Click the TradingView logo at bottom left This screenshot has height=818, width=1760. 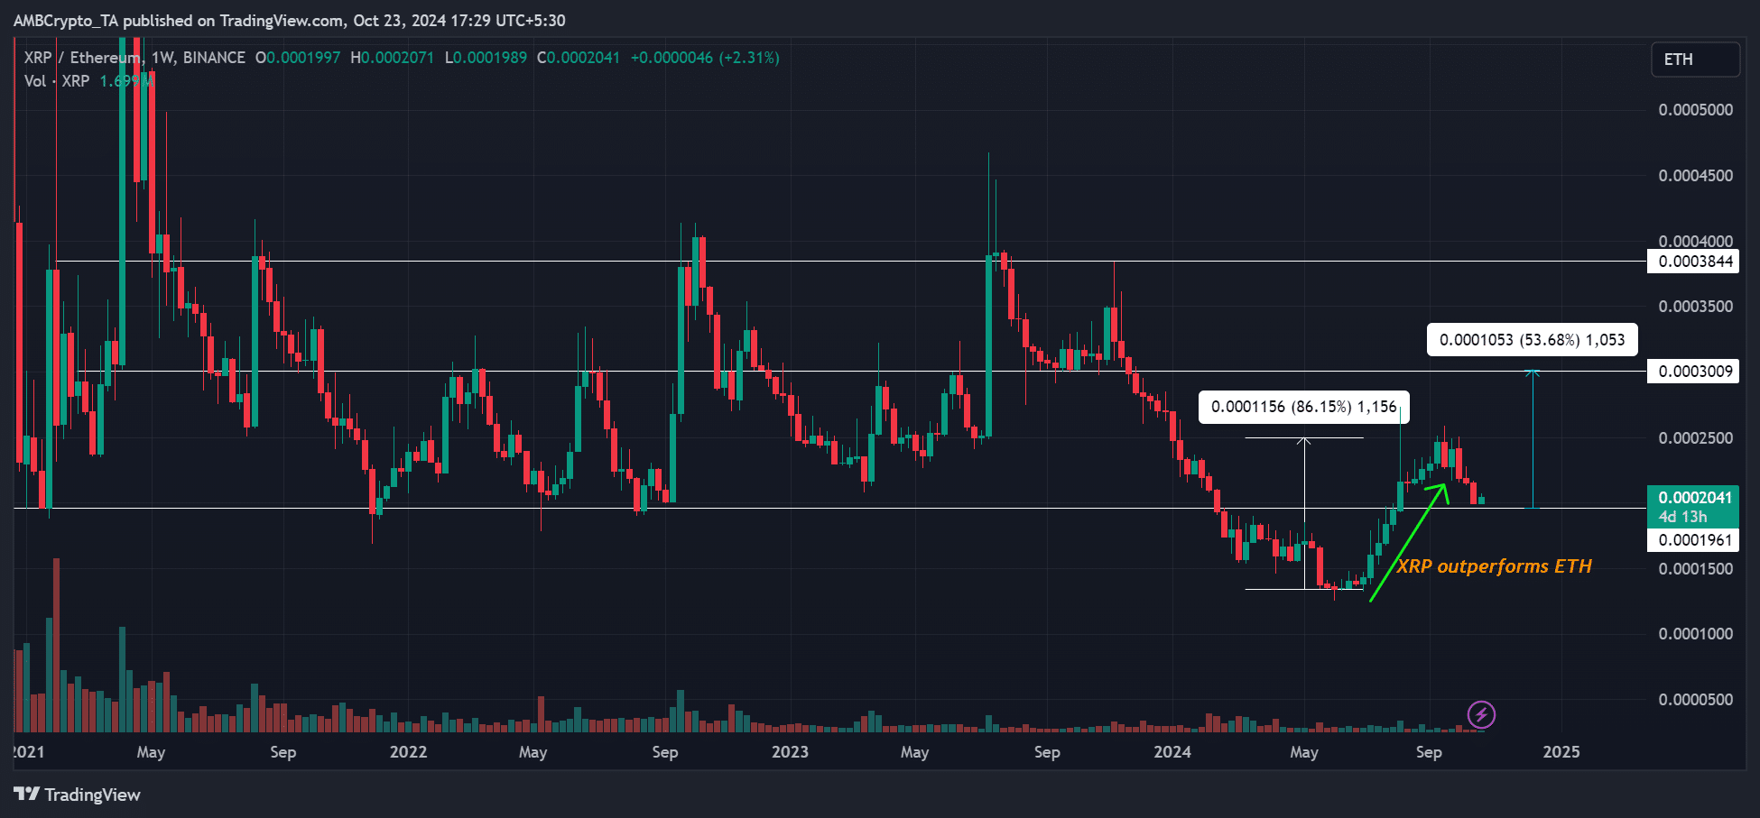click(x=78, y=795)
